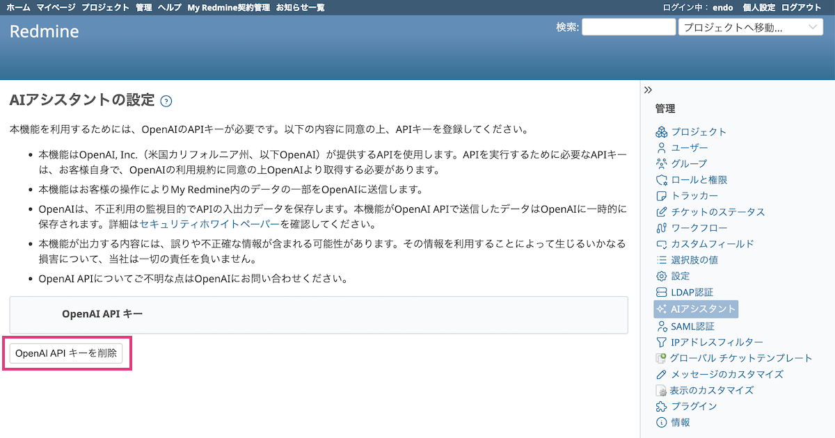The width and height of the screenshot is (835, 438).
Task: Click the メッセージのカスタマイズ pencil icon
Action: point(661,374)
